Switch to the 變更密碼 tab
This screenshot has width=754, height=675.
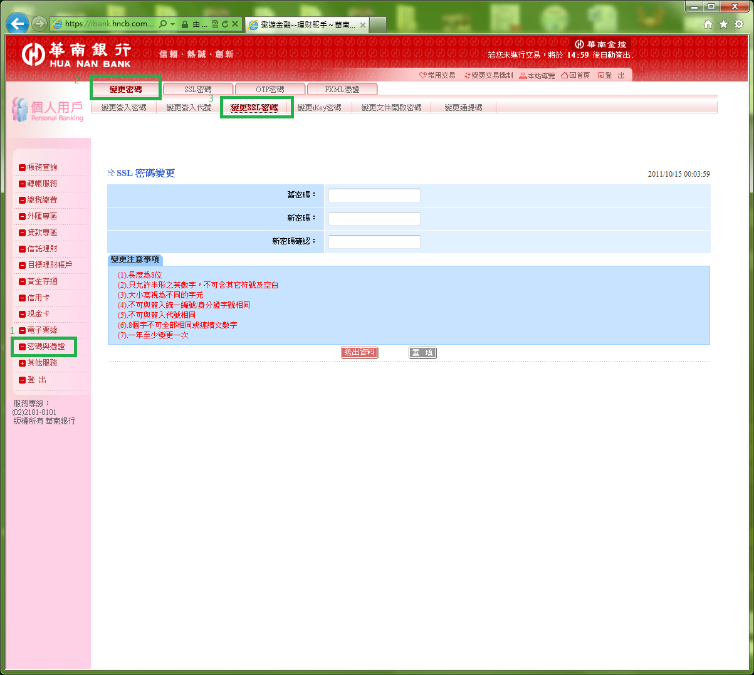(125, 89)
